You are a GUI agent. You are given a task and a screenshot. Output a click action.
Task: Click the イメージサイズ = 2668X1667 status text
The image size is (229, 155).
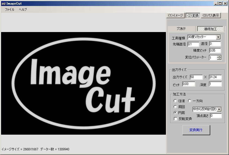[x=20, y=149]
